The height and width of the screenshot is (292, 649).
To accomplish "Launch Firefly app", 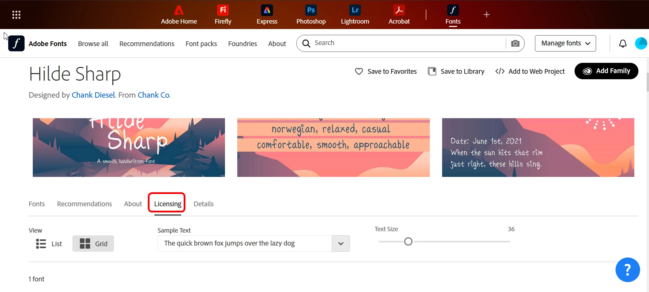I will pos(223,15).
